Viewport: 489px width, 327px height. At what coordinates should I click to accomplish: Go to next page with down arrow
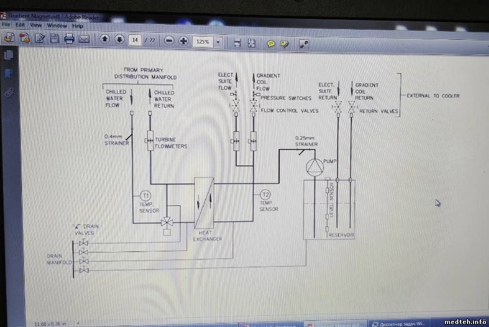click(x=119, y=40)
